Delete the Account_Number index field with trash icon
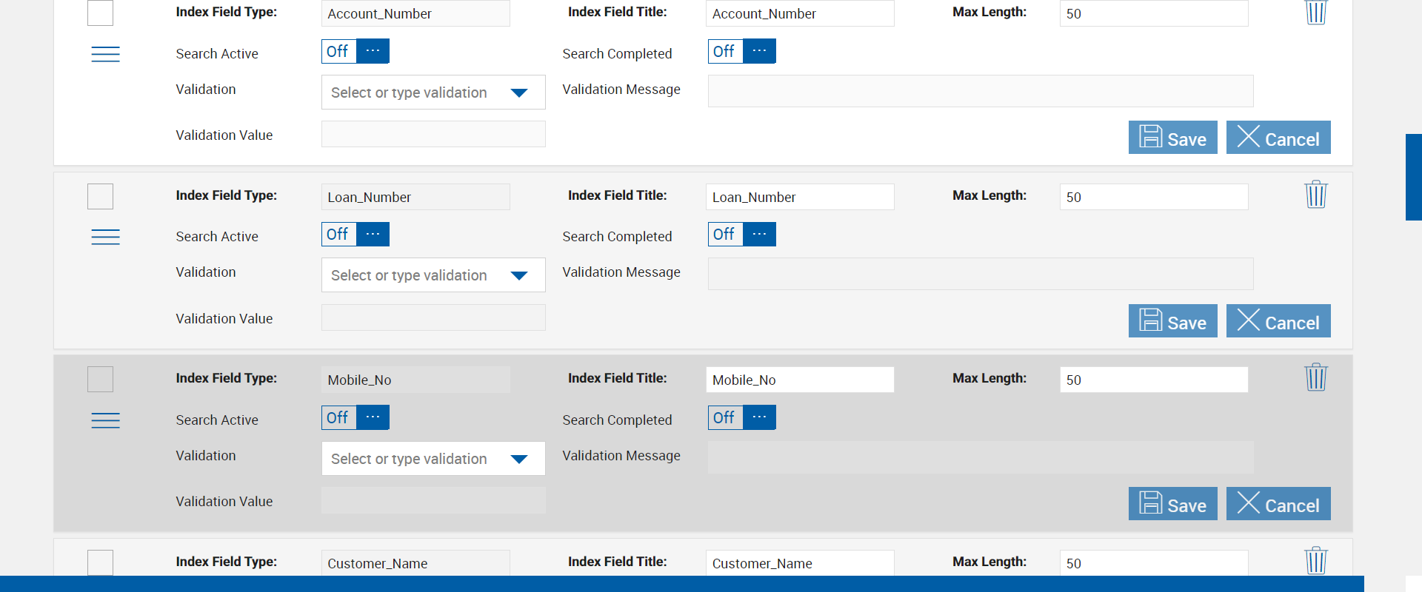This screenshot has height=592, width=1422. pyautogui.click(x=1315, y=12)
